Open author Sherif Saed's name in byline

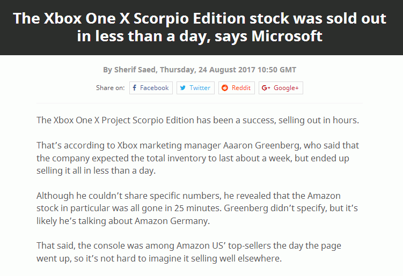coord(135,70)
